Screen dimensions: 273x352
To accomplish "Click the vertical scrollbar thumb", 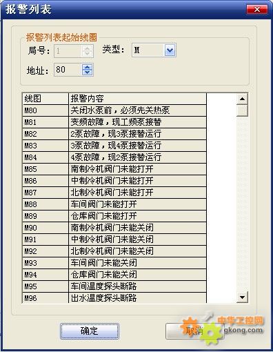I will [242, 110].
